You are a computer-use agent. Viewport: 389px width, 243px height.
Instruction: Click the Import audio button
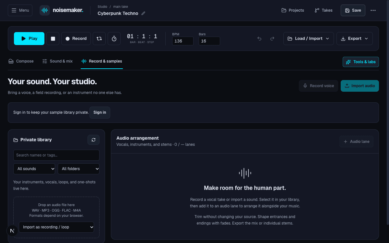pyautogui.click(x=360, y=86)
